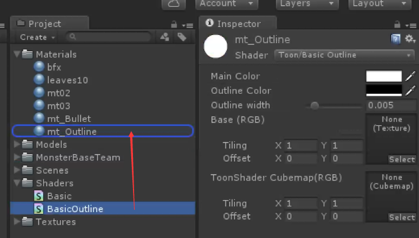Open the Account dropdown
The height and width of the screenshot is (238, 419).
227,3
